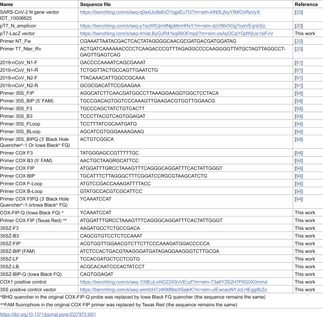Image resolution: width=323 pixels, height=317 pixels.
Task: Open COX1 positive control benchling link
Action: tap(174, 282)
